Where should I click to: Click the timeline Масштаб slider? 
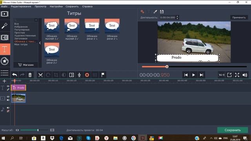pos(35,130)
